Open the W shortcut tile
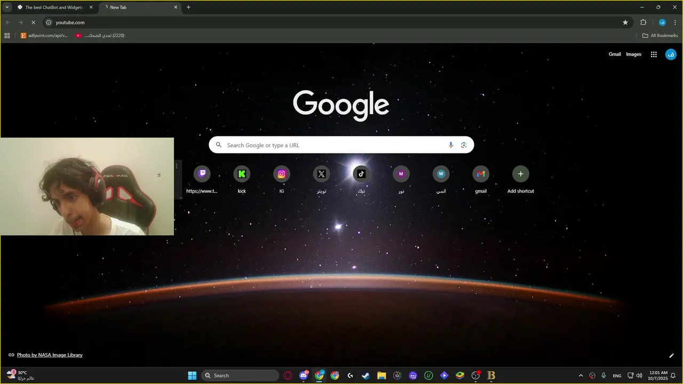Viewport: 683px width, 384px height. click(441, 179)
